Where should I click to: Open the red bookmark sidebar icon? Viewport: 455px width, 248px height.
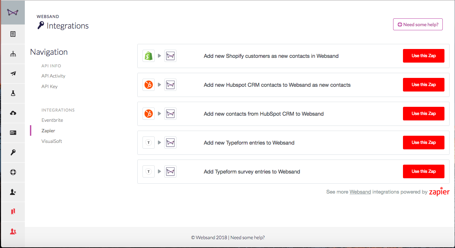(x=13, y=212)
